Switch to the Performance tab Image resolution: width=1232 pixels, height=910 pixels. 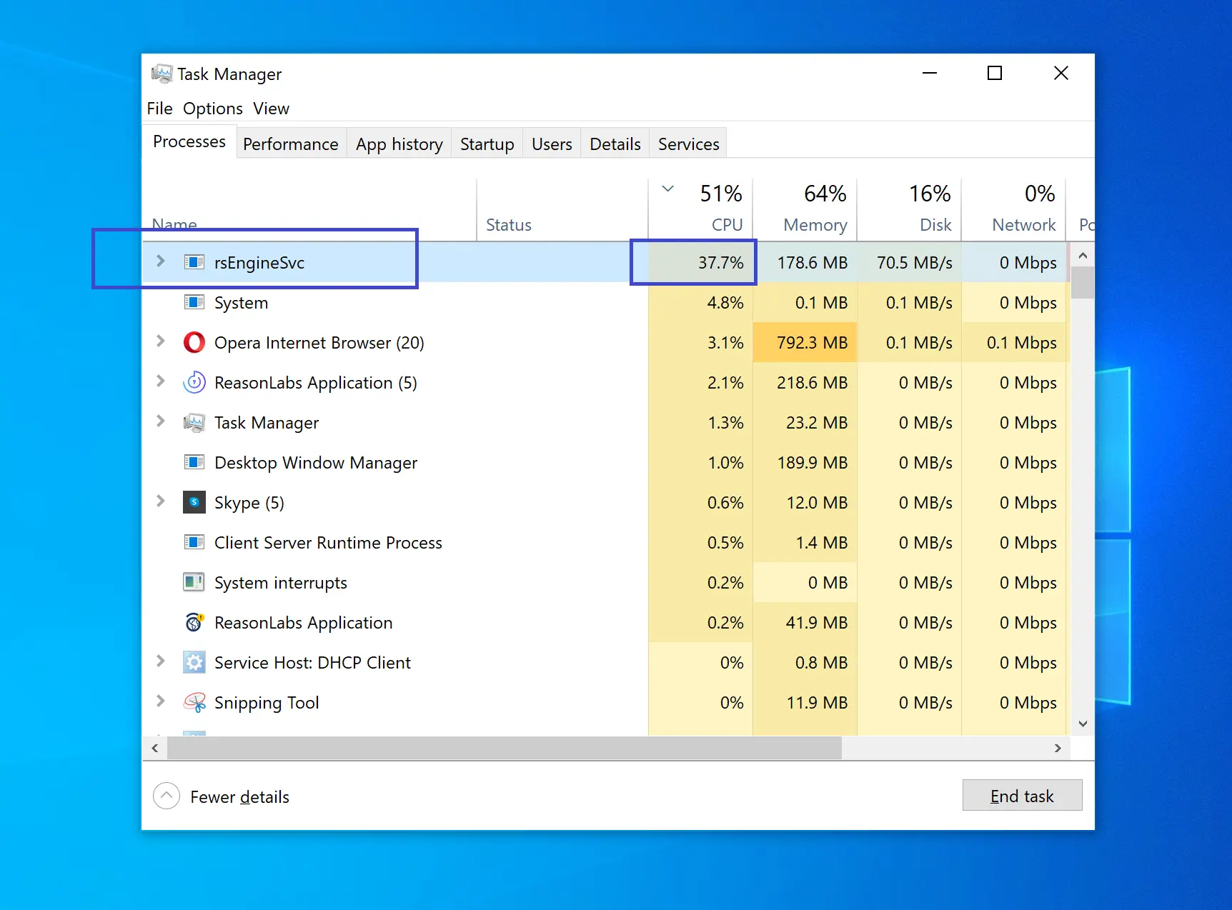[290, 144]
